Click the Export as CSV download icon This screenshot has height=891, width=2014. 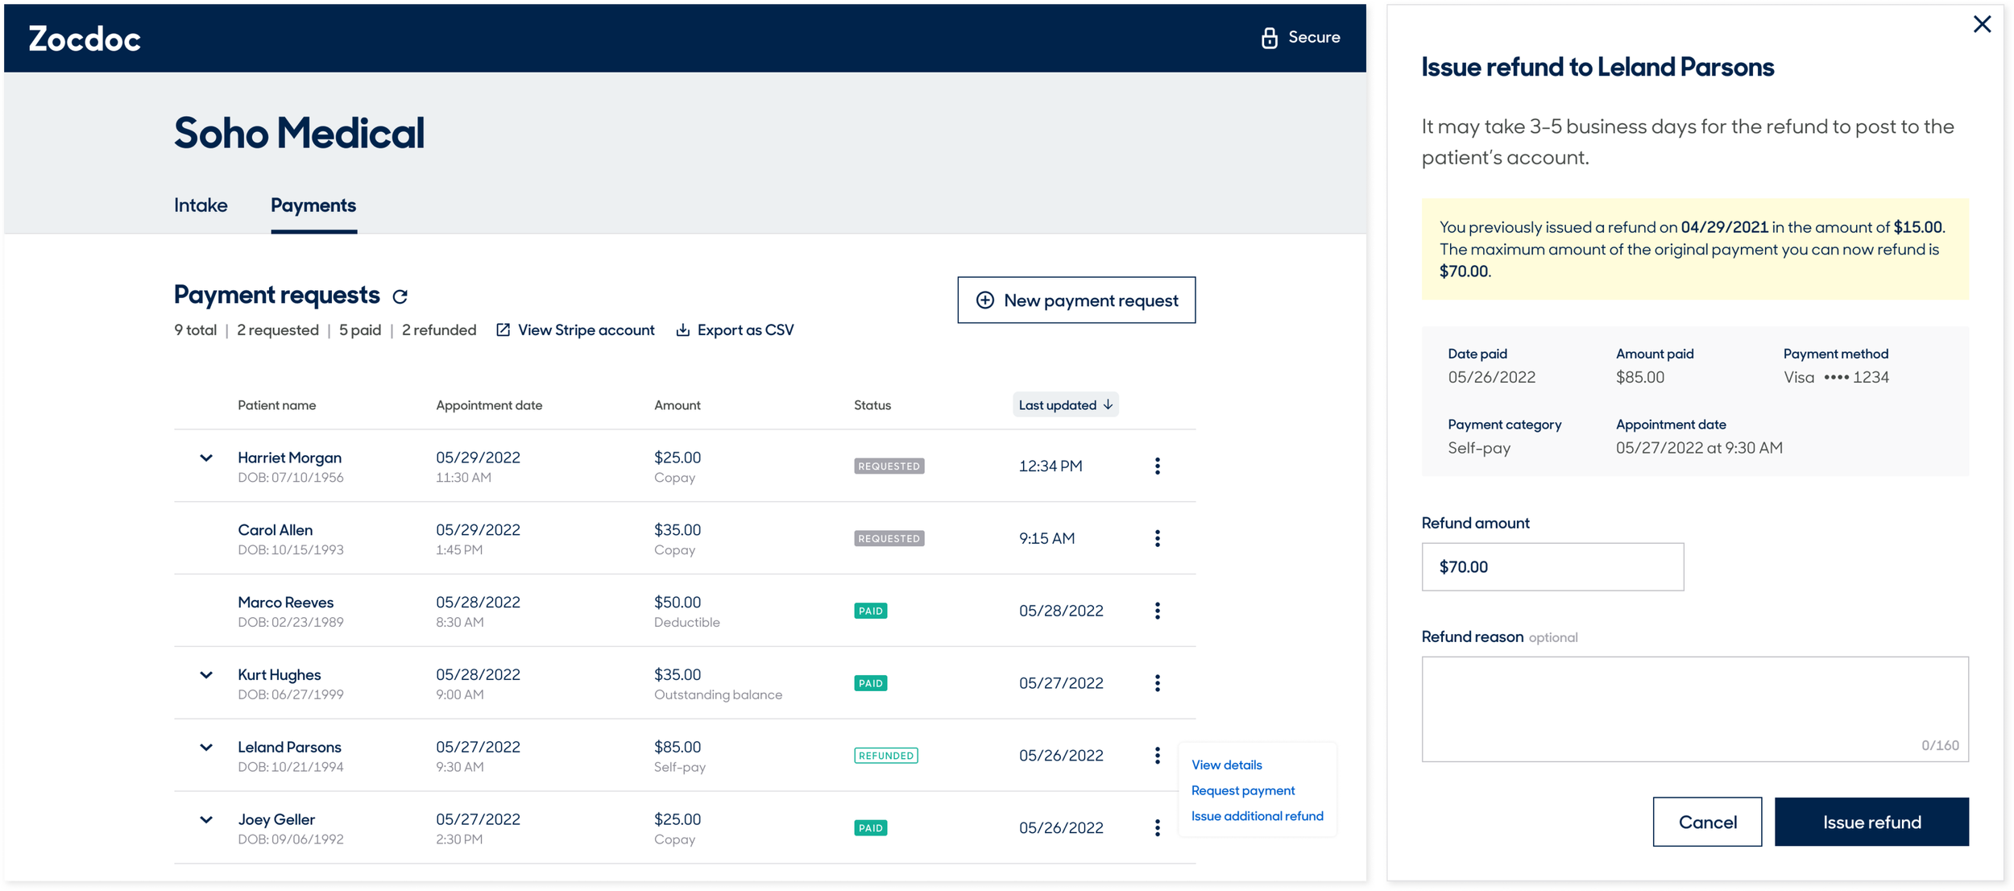click(x=682, y=330)
